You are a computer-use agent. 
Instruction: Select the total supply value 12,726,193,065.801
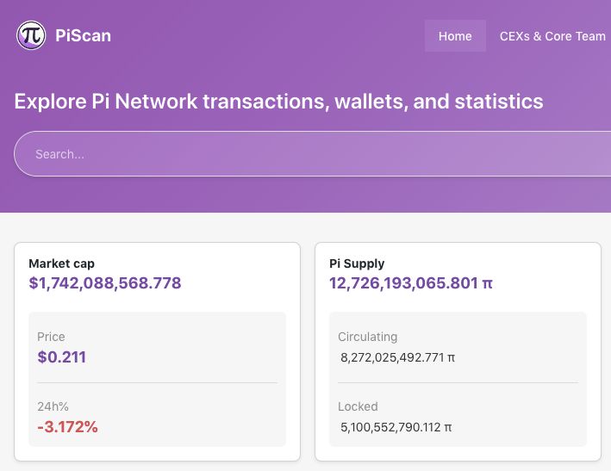pyautogui.click(x=403, y=283)
